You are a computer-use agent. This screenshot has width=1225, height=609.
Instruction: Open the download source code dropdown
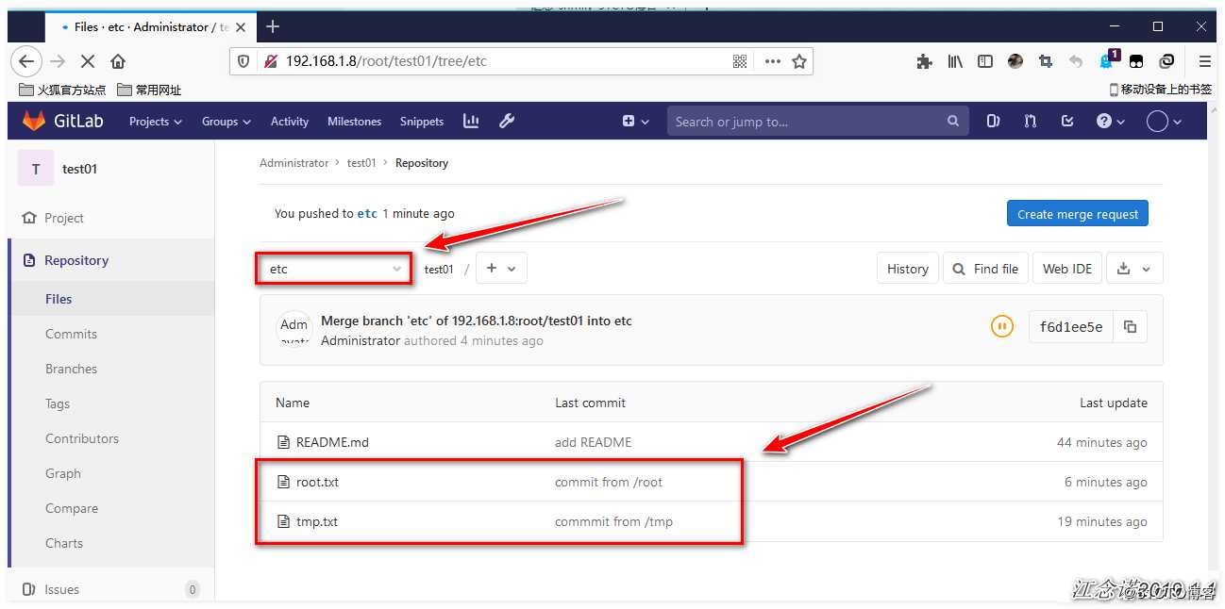click(x=1133, y=269)
